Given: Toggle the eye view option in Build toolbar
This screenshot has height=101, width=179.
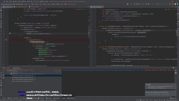Looking at the screenshot, I should [3, 78].
